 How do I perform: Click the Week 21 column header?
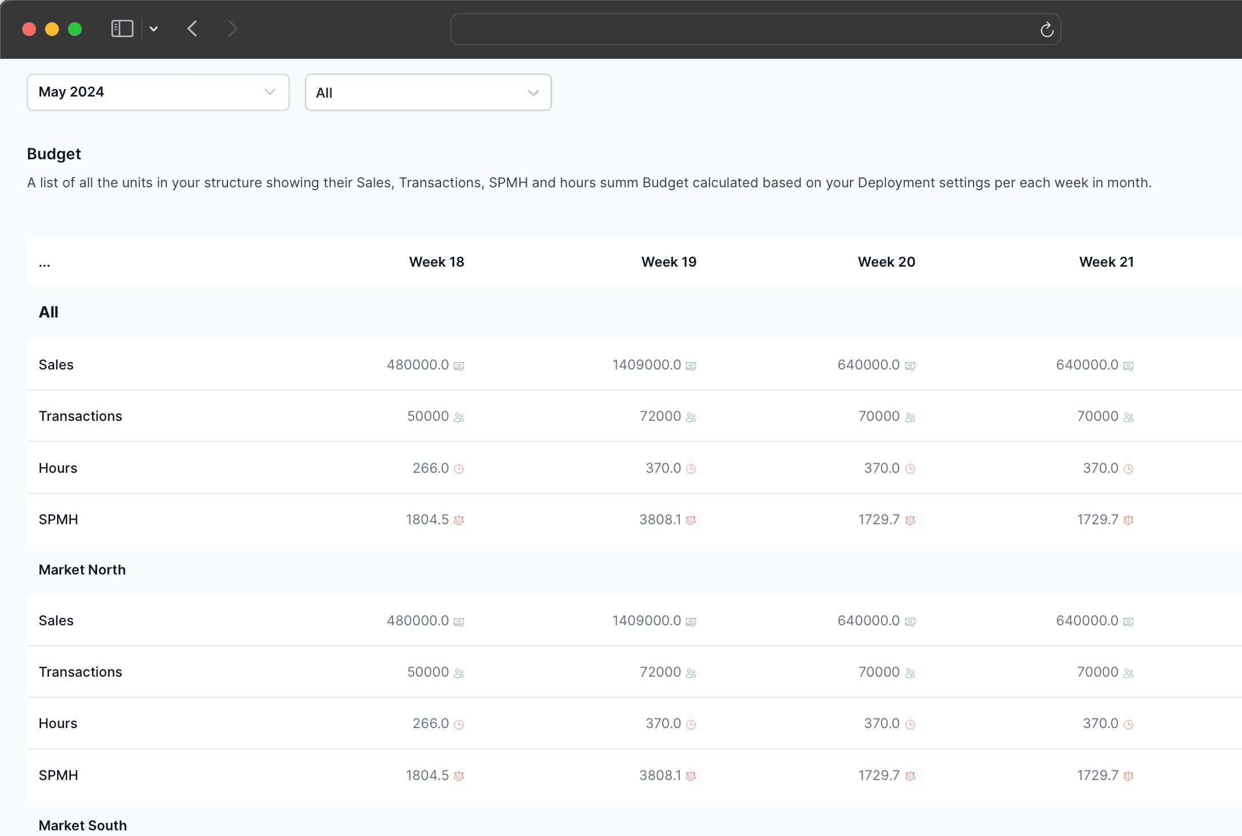(1106, 262)
